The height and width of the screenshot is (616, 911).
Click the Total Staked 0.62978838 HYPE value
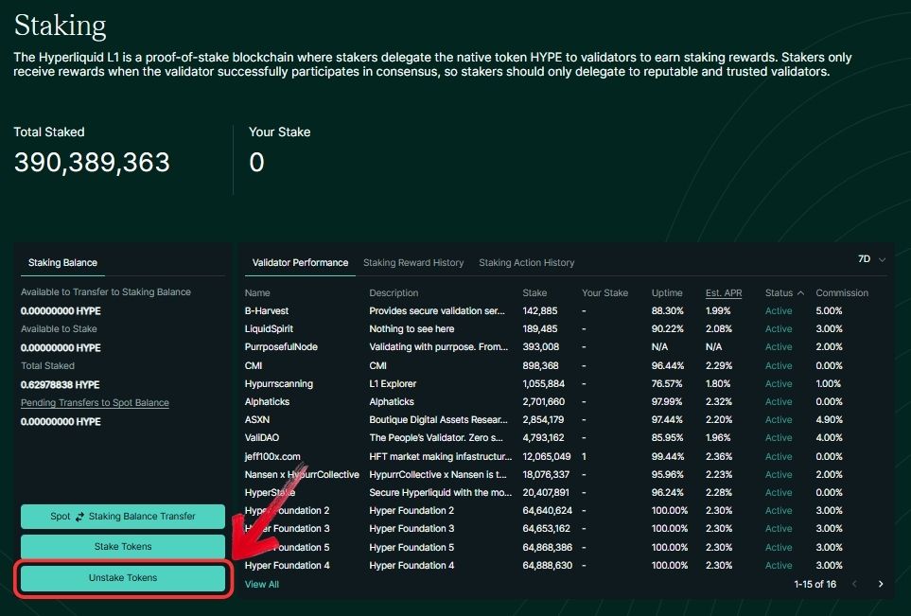click(60, 385)
